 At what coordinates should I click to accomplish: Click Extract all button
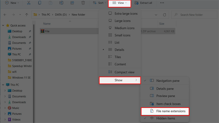point(143,3)
